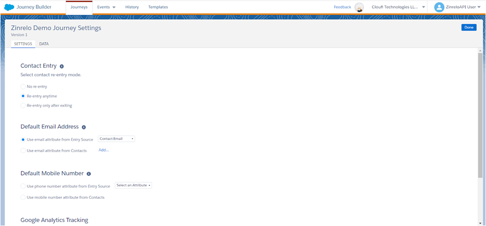Image resolution: width=486 pixels, height=226 pixels.
Task: Switch to the DATA tab
Action: point(44,44)
